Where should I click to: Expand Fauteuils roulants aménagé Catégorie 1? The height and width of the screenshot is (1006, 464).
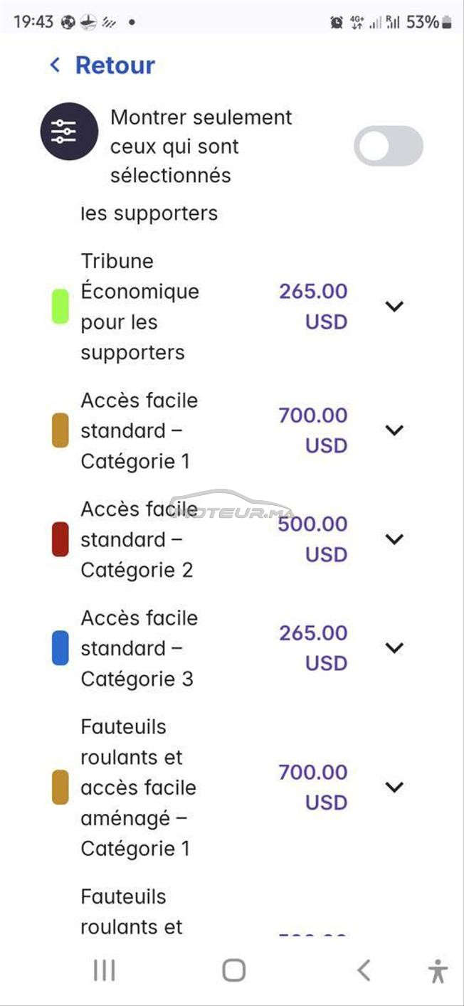(394, 787)
